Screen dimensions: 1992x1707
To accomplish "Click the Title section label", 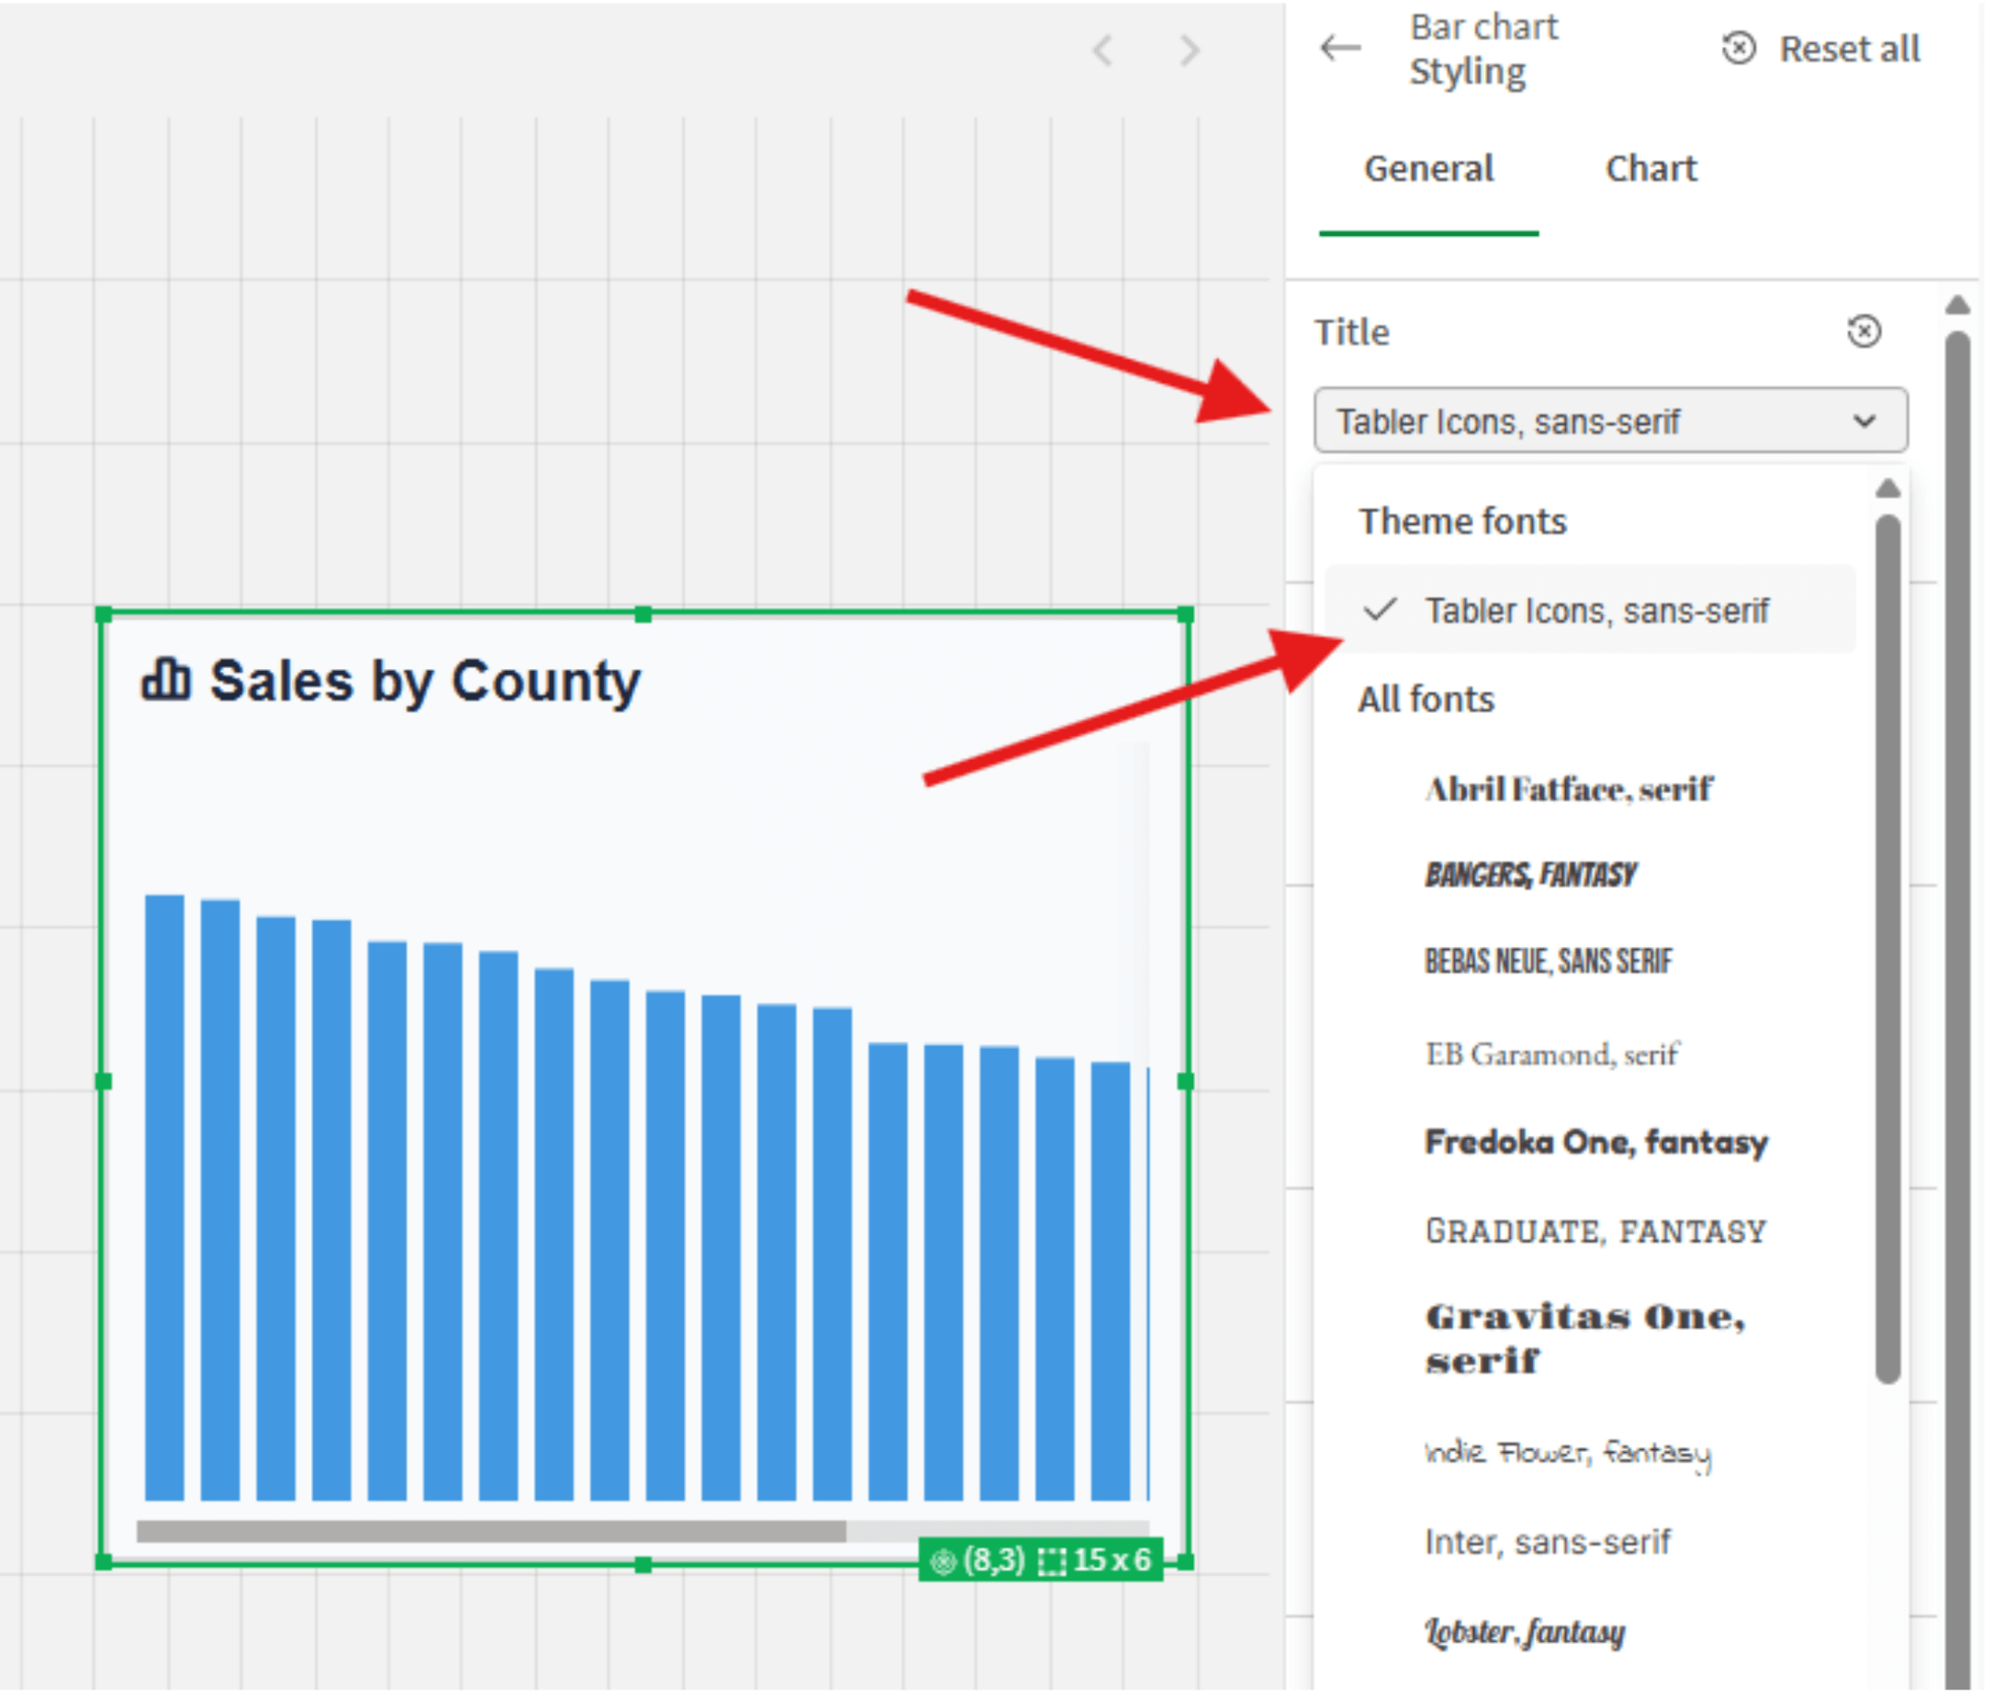I will pyautogui.click(x=1351, y=332).
